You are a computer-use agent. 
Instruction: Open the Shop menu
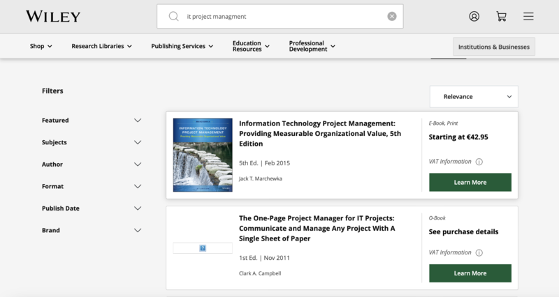pyautogui.click(x=41, y=47)
